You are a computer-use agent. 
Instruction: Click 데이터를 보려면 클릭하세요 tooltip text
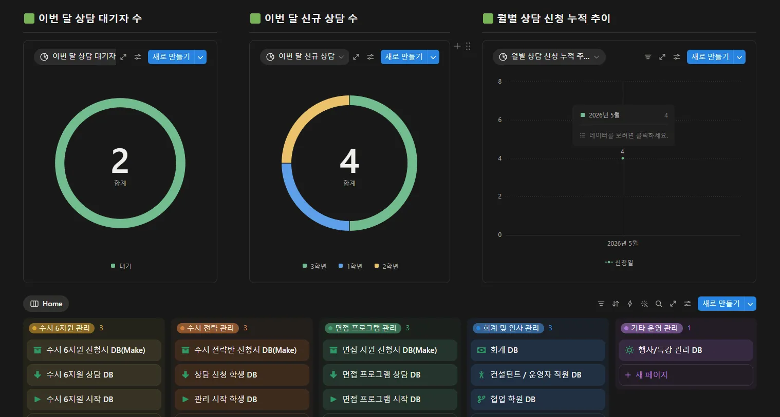pyautogui.click(x=628, y=135)
